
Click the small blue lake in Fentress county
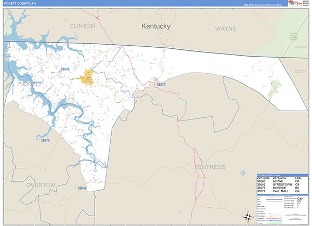243,173
